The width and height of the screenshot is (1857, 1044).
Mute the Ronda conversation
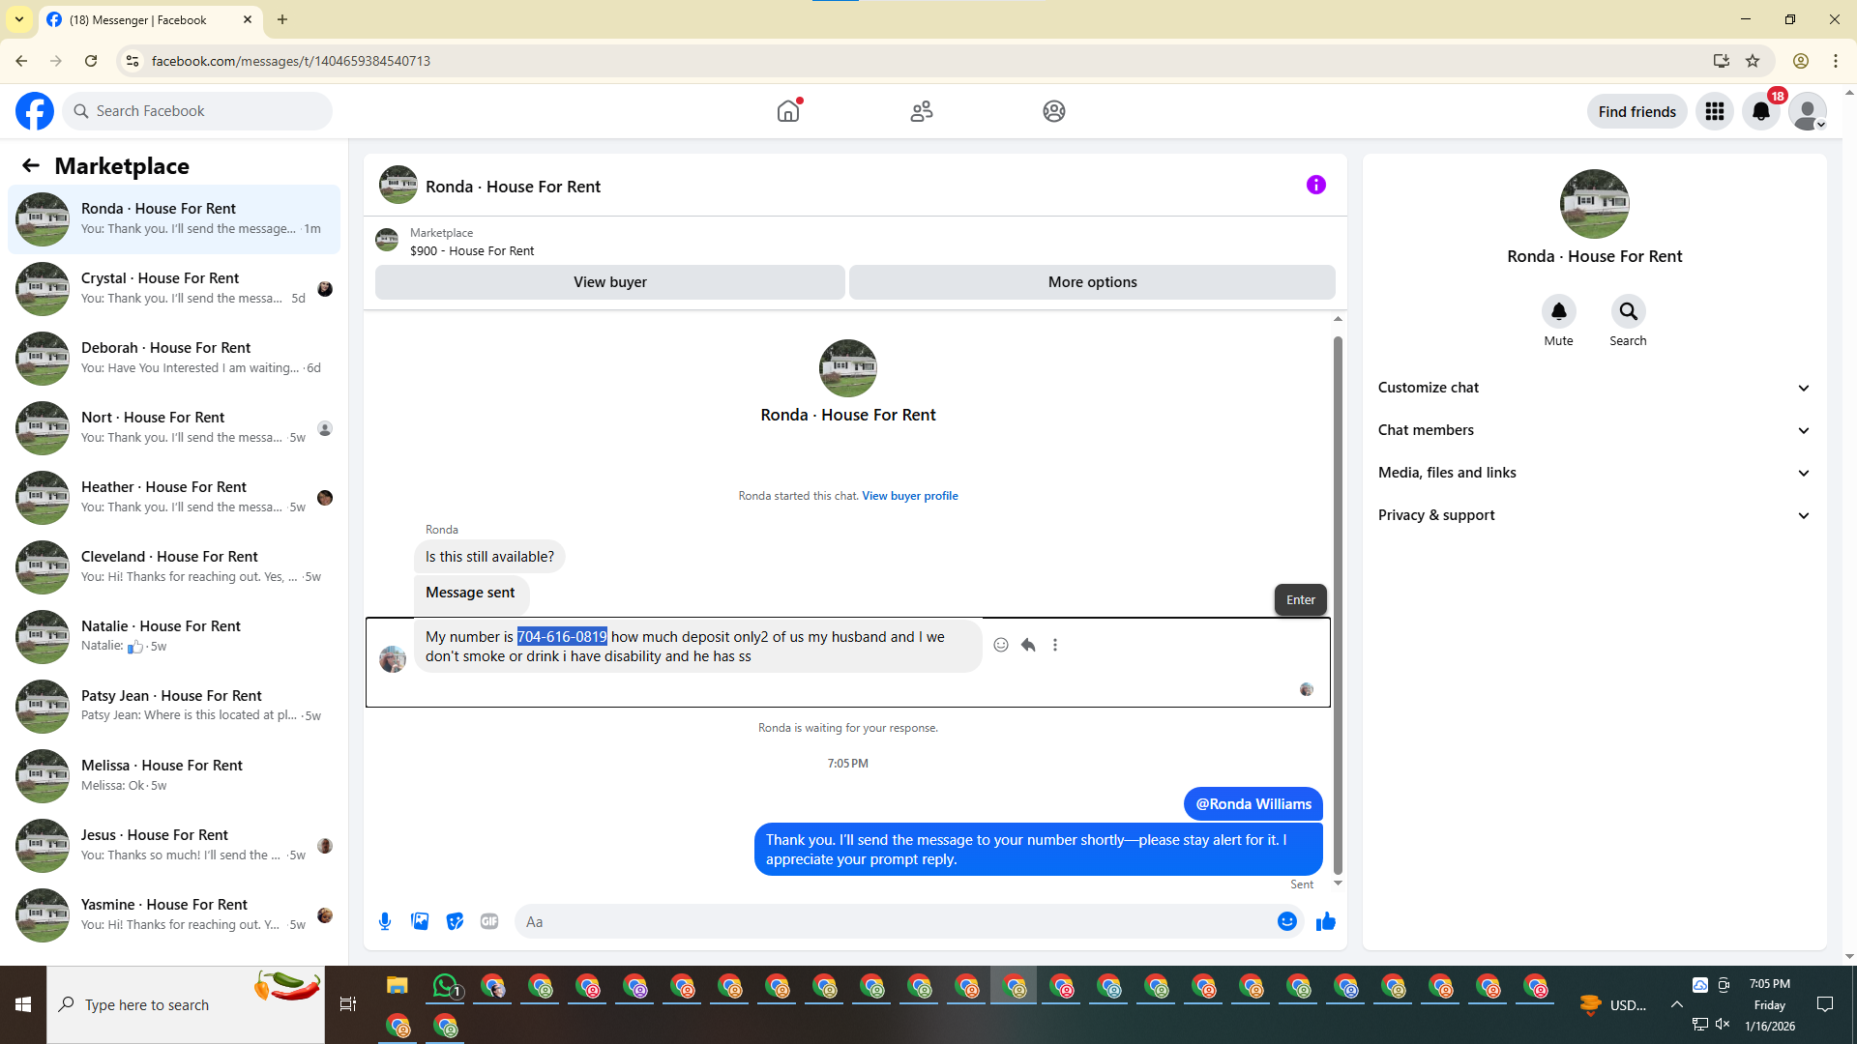tap(1558, 312)
